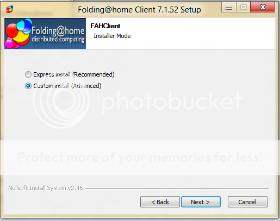
Task: Click the Folding@home icon in title bar
Action: click(10, 9)
